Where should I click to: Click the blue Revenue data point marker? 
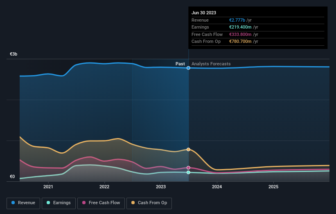(x=188, y=68)
